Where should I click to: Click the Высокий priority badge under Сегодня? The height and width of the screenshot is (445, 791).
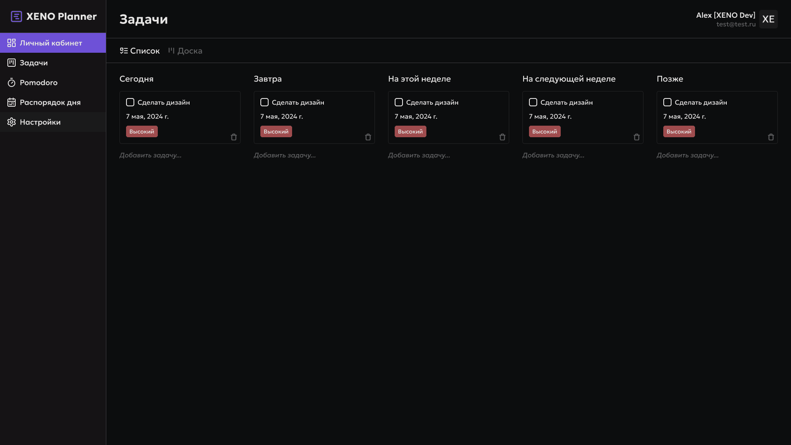142,131
